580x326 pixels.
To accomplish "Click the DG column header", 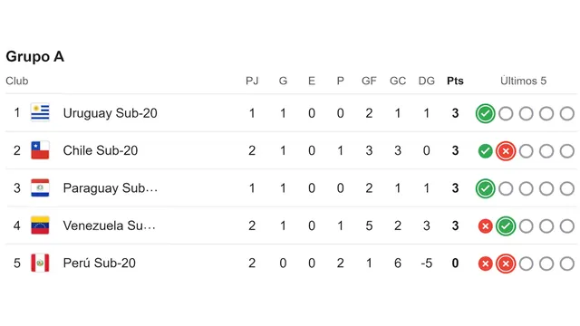I will coord(427,81).
